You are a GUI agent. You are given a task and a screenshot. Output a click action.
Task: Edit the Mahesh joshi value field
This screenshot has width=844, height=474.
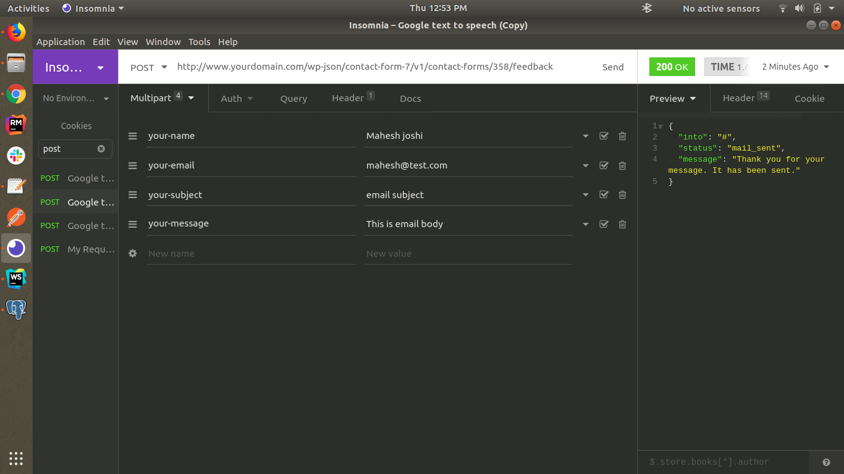click(x=468, y=136)
